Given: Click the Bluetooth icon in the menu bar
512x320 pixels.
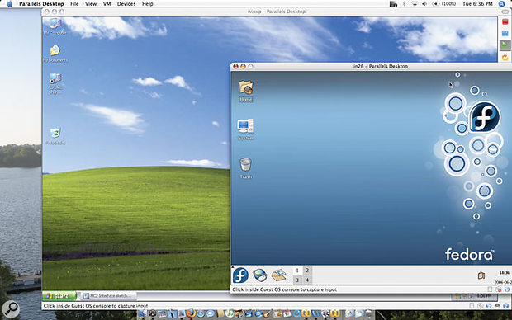Looking at the screenshot, I should [x=404, y=4].
